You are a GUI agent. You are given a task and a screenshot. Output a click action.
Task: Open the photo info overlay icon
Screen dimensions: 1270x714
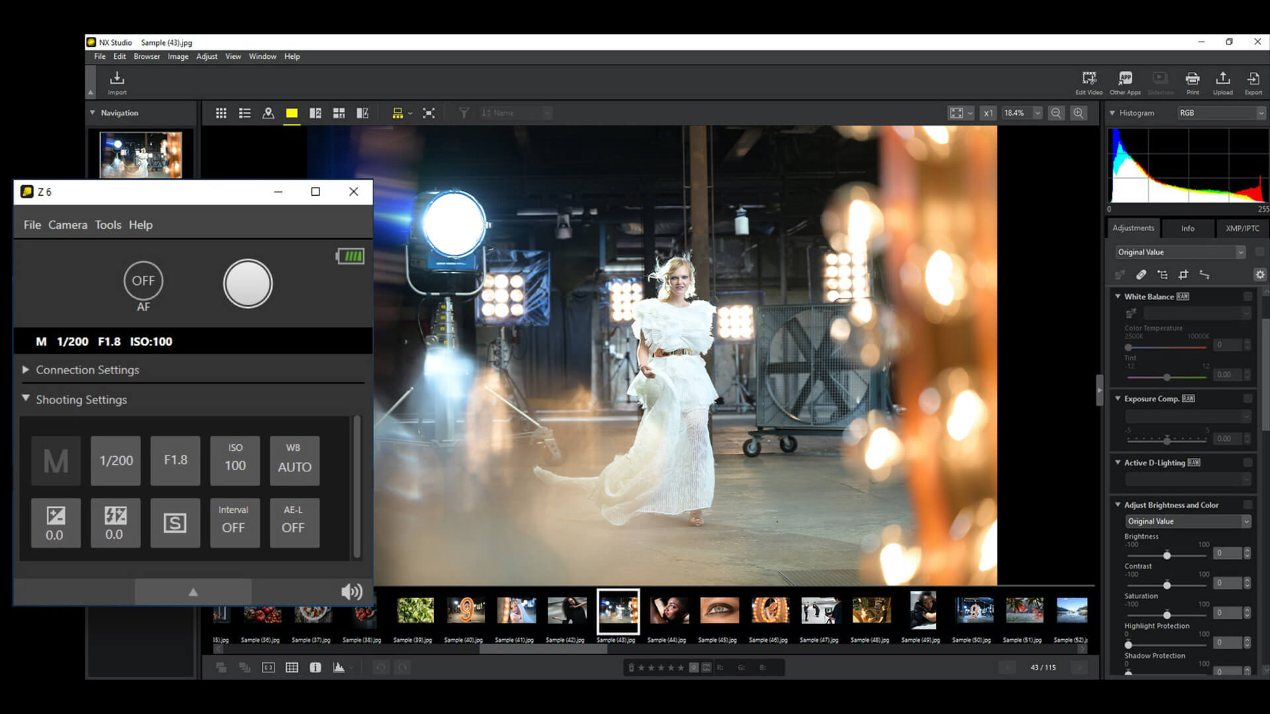(x=315, y=668)
